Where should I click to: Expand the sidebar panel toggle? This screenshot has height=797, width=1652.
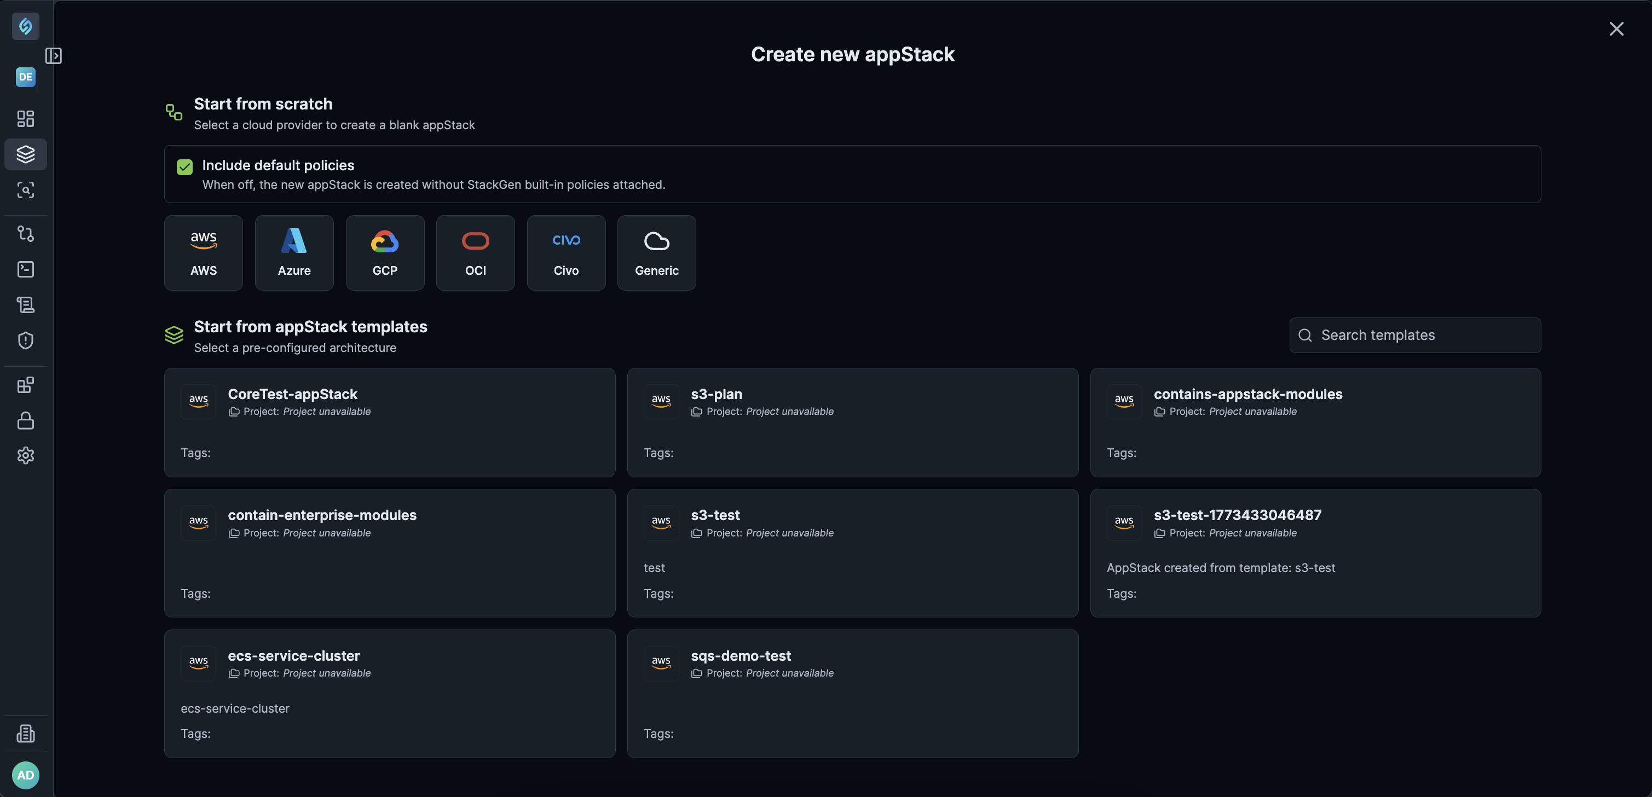point(54,56)
